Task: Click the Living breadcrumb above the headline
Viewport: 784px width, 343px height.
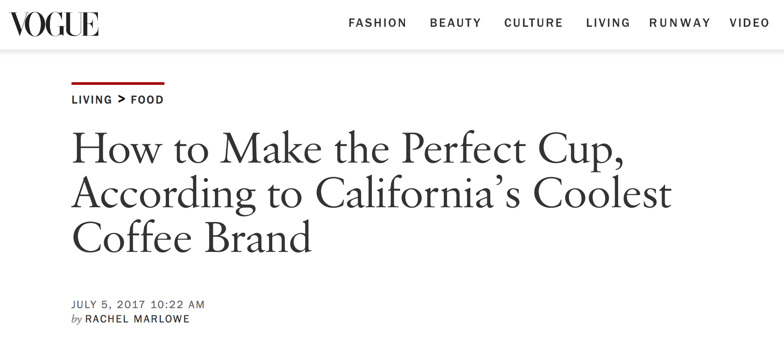Action: pyautogui.click(x=92, y=100)
